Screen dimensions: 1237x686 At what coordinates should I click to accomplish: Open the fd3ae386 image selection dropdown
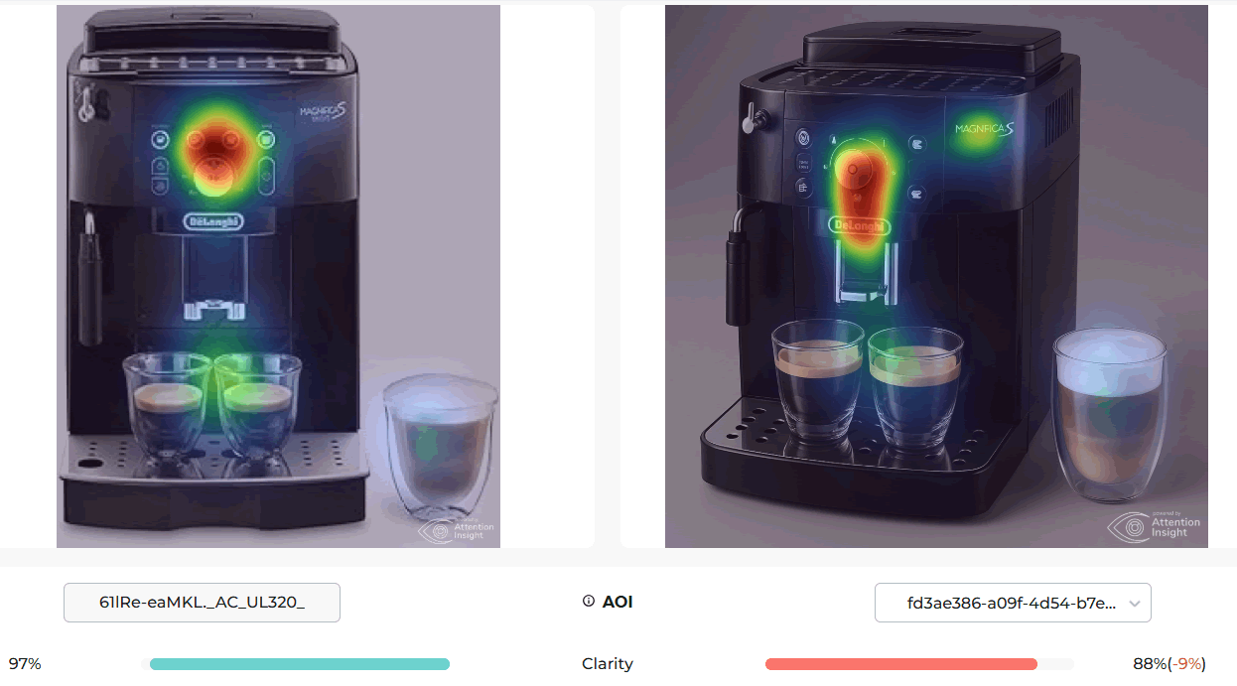click(x=1013, y=603)
